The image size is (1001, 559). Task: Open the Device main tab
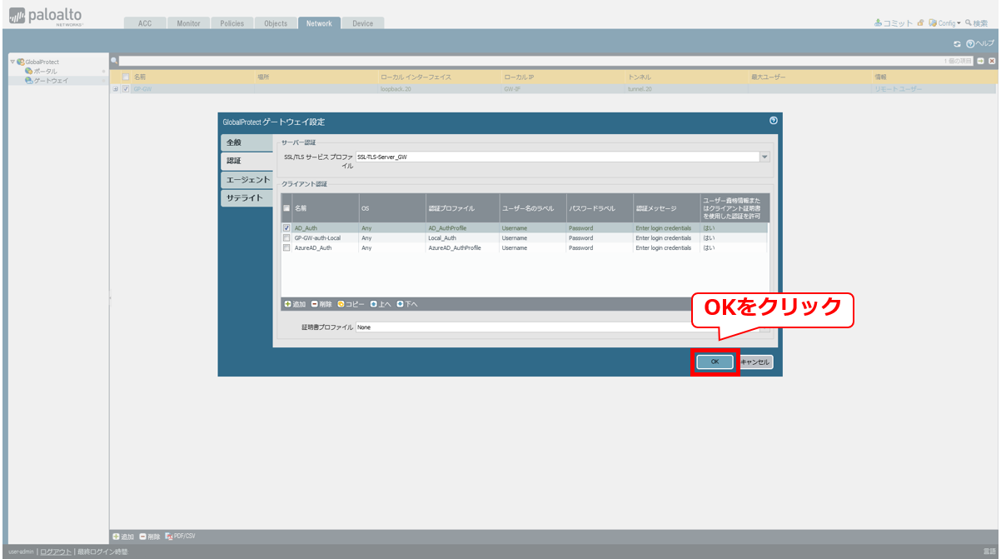pos(363,23)
